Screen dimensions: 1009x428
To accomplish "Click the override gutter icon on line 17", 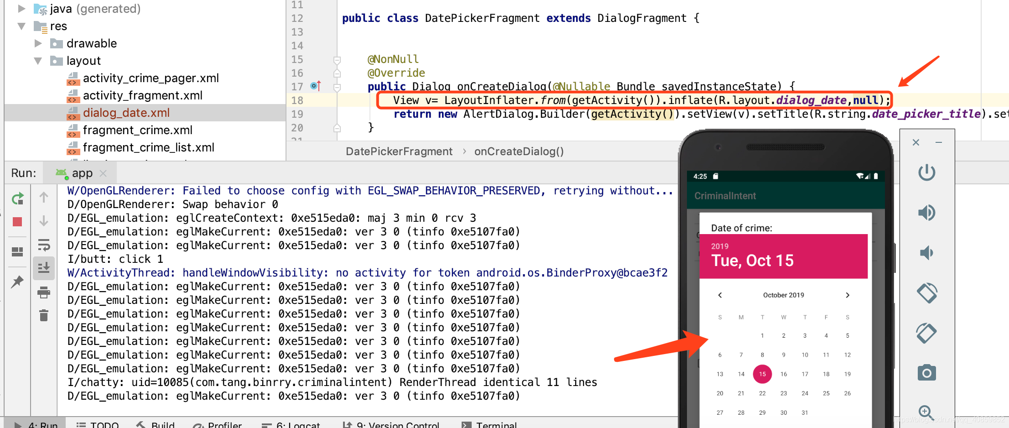I will click(x=316, y=86).
